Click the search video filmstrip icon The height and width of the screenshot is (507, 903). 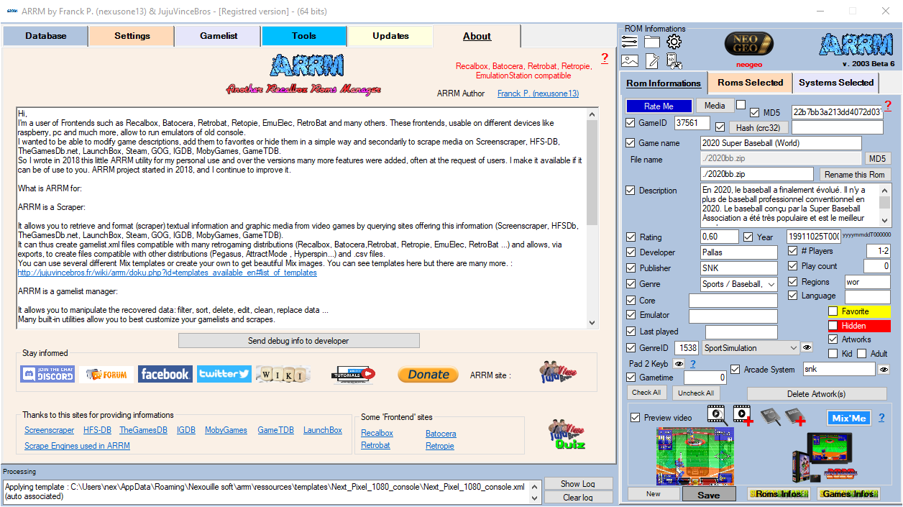pos(715,414)
